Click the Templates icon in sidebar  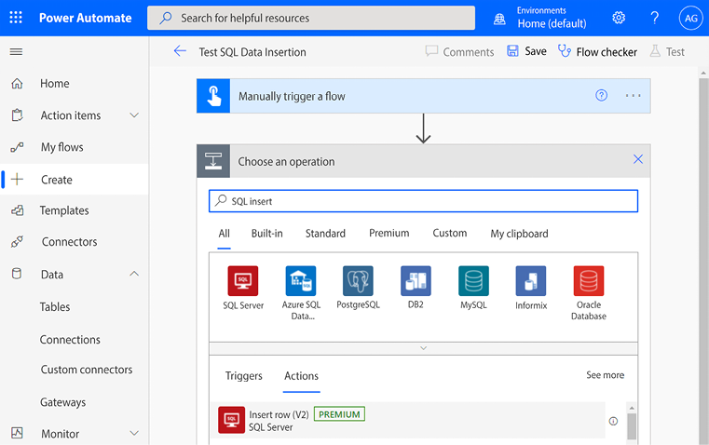17,210
